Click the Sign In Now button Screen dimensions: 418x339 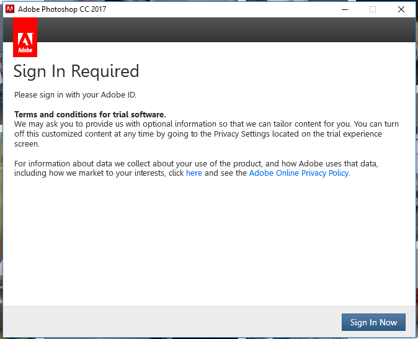pyautogui.click(x=373, y=322)
